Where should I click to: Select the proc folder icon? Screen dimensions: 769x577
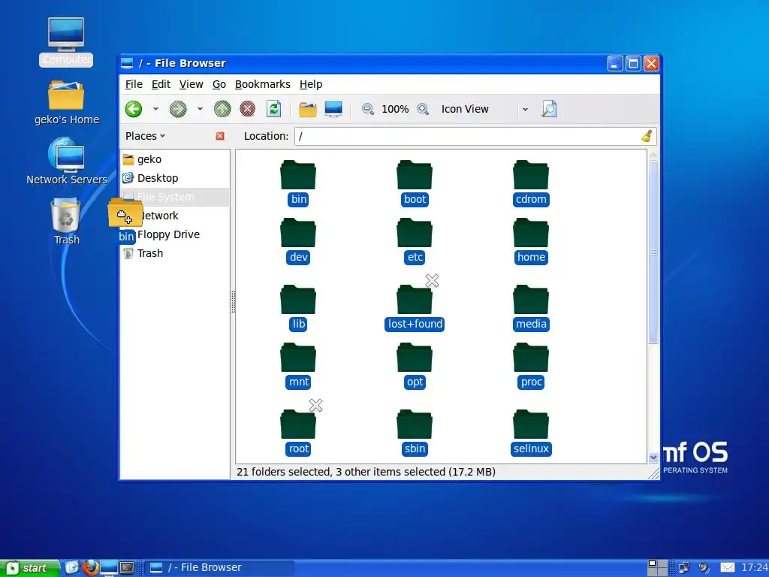click(531, 358)
